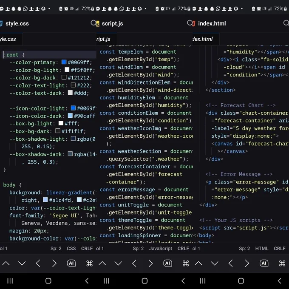
Task: Place cursor on '.querySelector(".weather");' line
Action: pyautogui.click(x=147, y=159)
